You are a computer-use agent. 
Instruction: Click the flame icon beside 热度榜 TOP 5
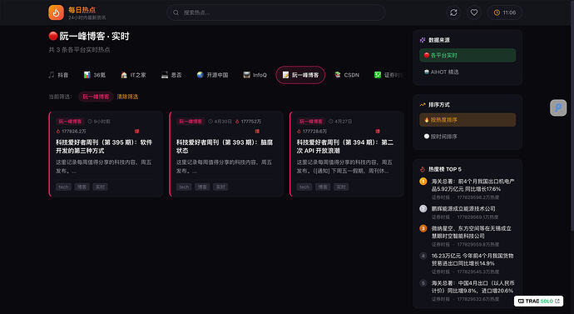pos(423,169)
